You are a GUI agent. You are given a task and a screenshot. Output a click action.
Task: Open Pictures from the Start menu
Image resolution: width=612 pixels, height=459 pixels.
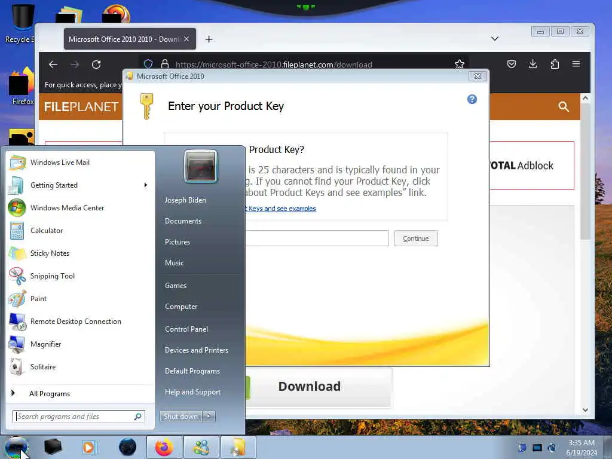[178, 242]
